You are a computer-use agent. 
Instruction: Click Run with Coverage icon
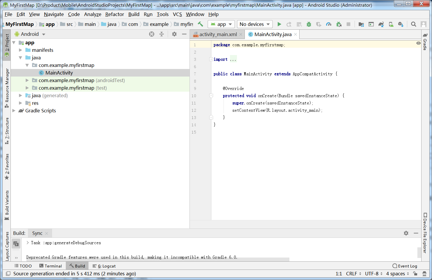click(x=319, y=24)
